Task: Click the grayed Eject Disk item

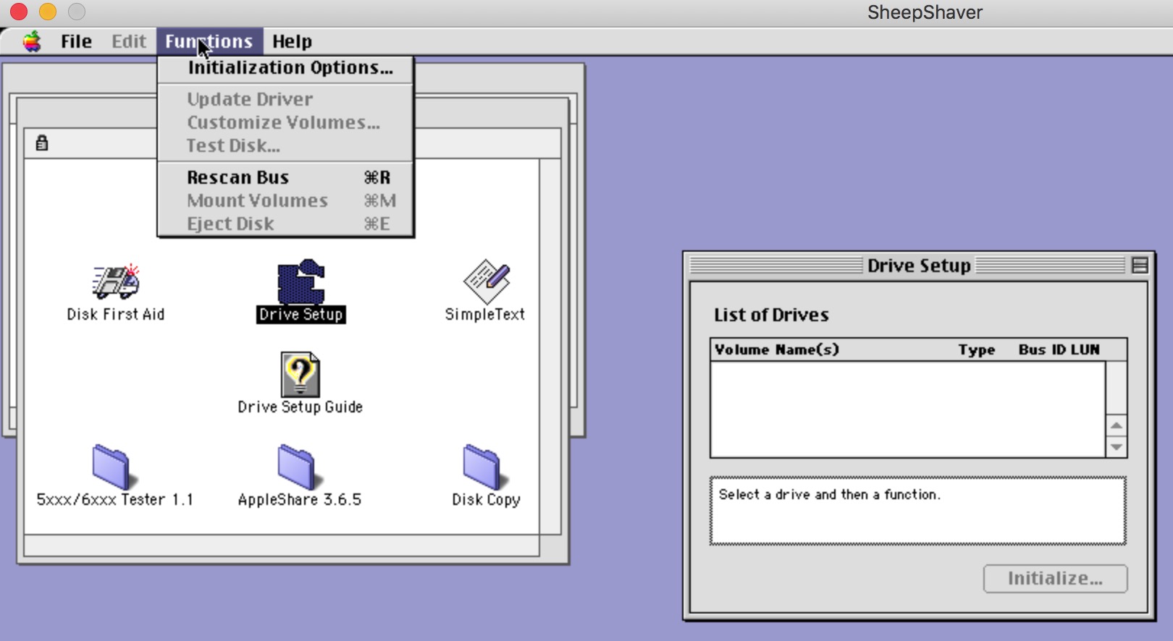Action: pos(286,224)
